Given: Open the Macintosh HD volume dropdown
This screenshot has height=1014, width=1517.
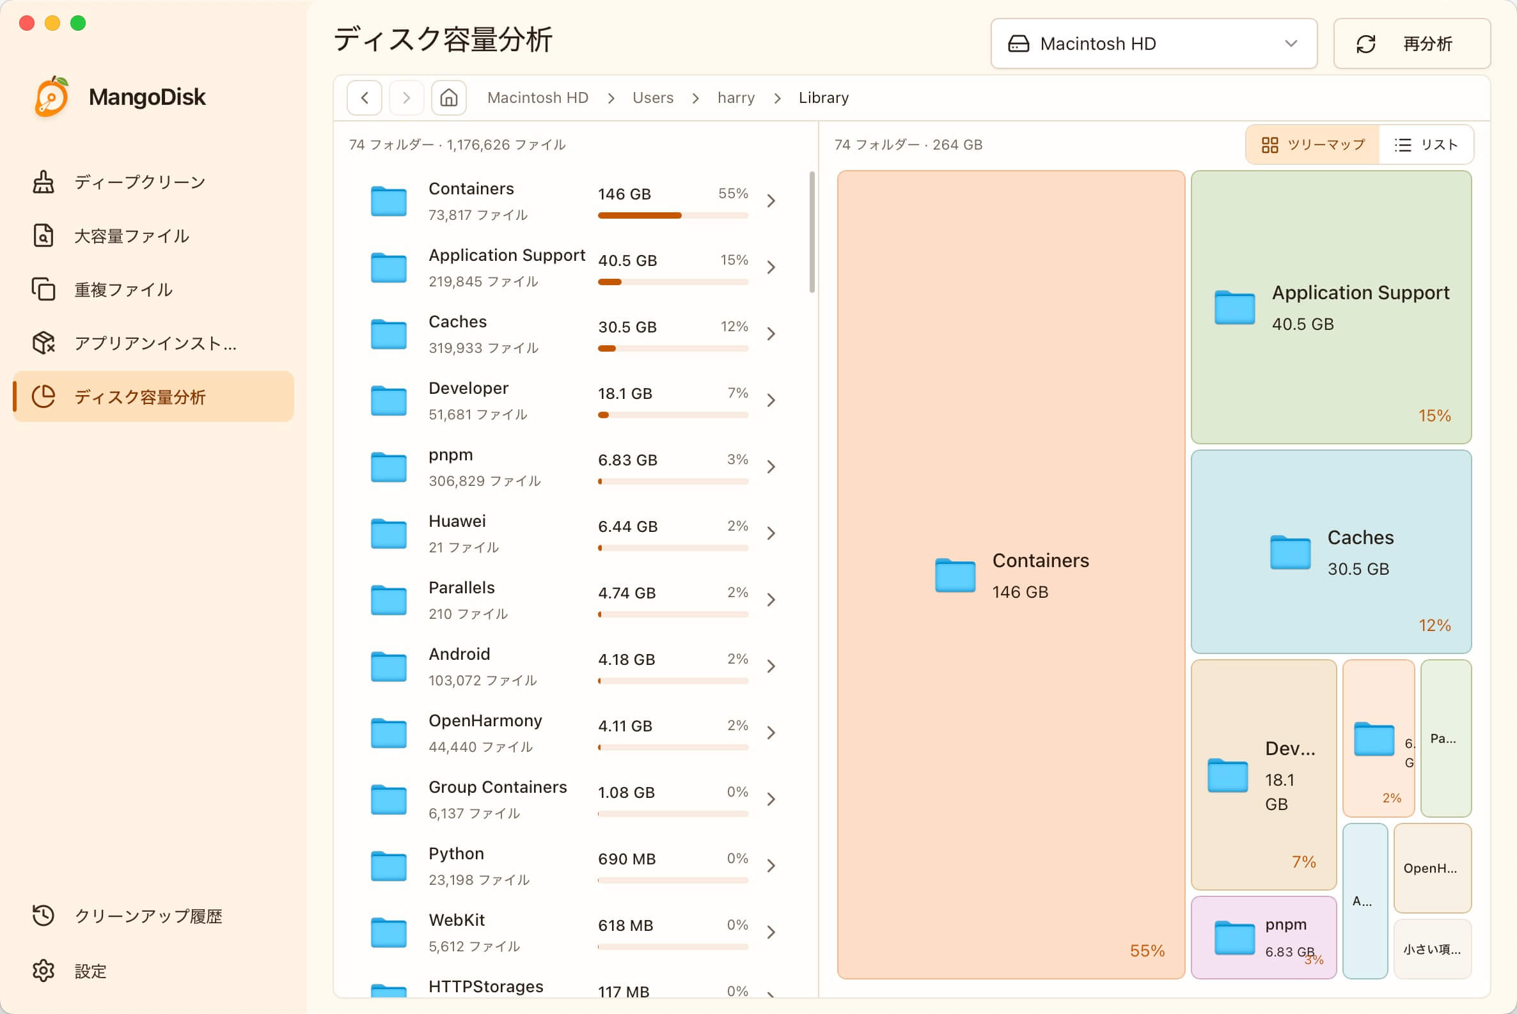Looking at the screenshot, I should coord(1154,44).
